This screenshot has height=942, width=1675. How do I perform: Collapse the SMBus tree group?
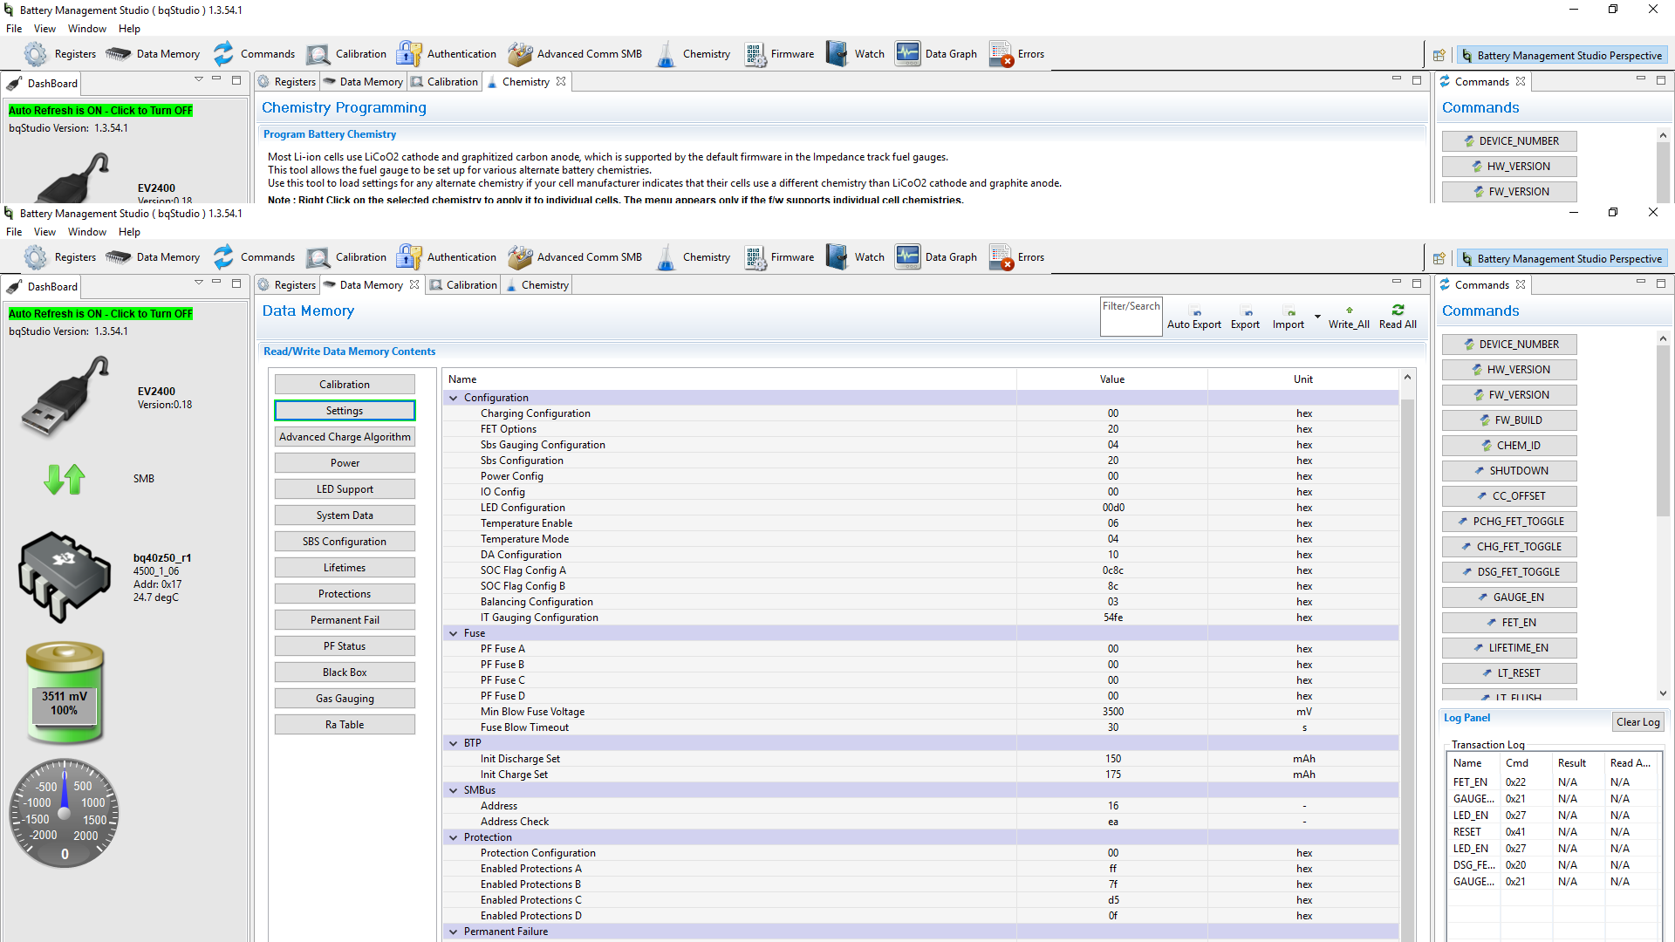(x=454, y=790)
